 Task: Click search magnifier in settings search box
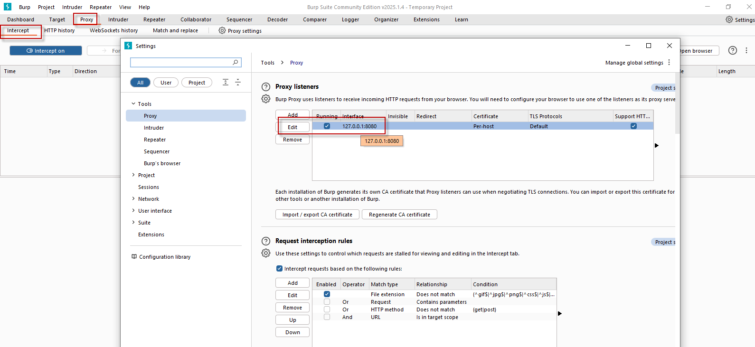pos(235,62)
